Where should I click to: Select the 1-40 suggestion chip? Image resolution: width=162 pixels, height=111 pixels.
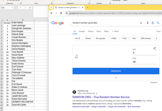134,38
